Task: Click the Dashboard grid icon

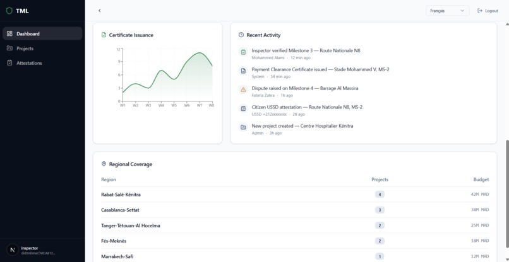Action: pyautogui.click(x=9, y=33)
